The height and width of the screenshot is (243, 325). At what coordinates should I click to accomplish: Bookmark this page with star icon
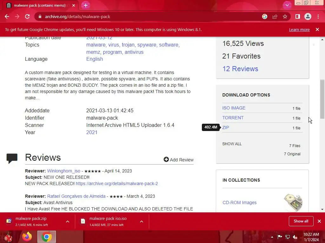pos(285,16)
